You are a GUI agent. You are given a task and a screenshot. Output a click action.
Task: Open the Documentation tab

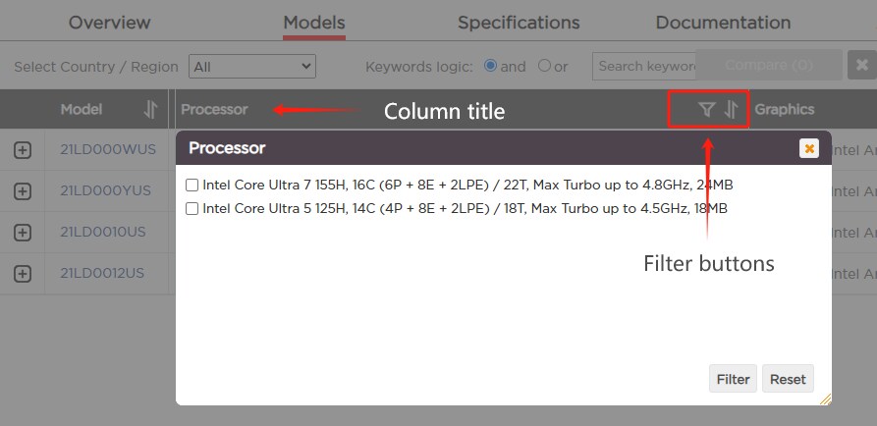pos(723,23)
